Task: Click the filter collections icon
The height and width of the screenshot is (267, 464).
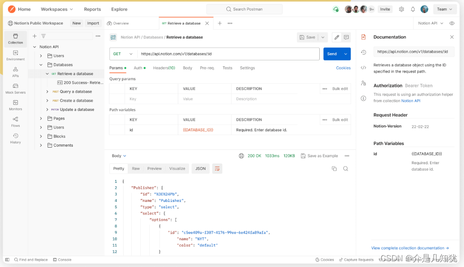Action: (43, 36)
